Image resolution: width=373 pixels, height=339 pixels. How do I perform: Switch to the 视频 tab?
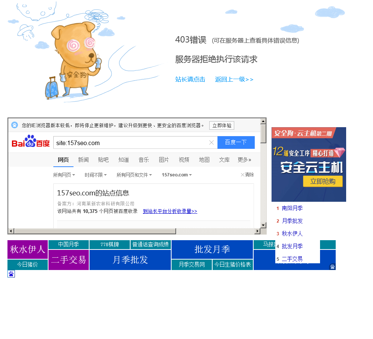[x=184, y=160]
